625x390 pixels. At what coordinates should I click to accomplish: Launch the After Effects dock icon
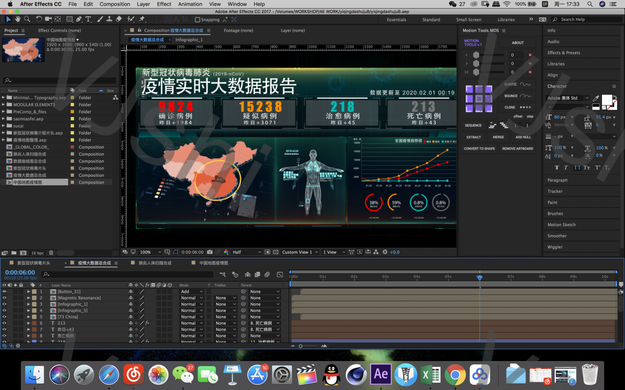381,374
